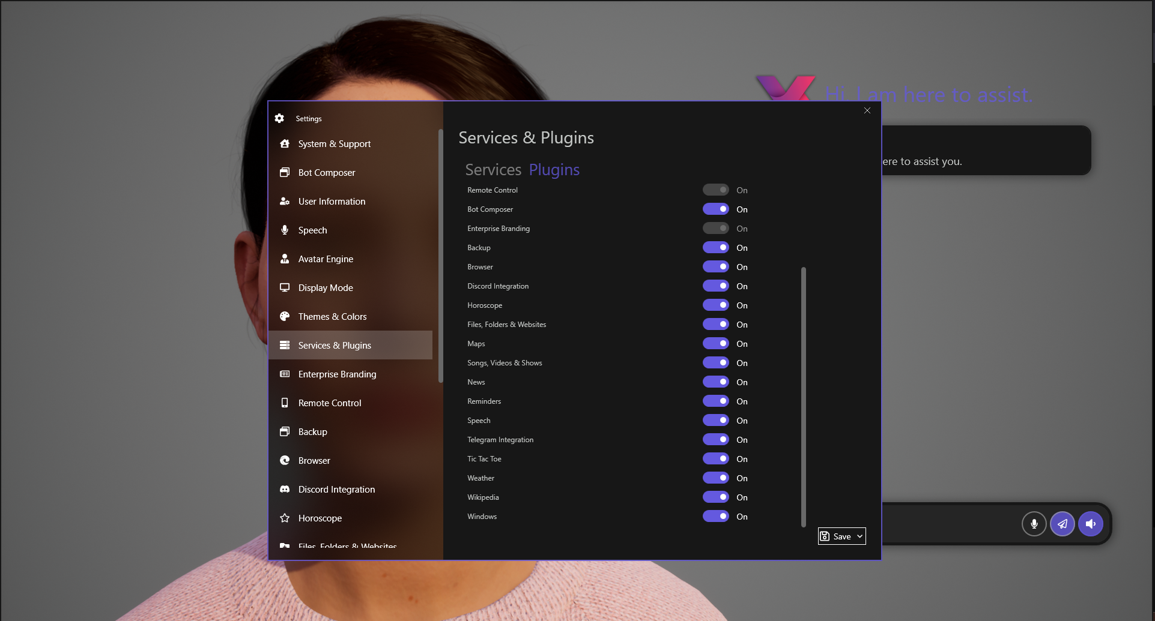Select Enterprise Branding in the sidebar
This screenshot has height=621, width=1155.
point(337,374)
